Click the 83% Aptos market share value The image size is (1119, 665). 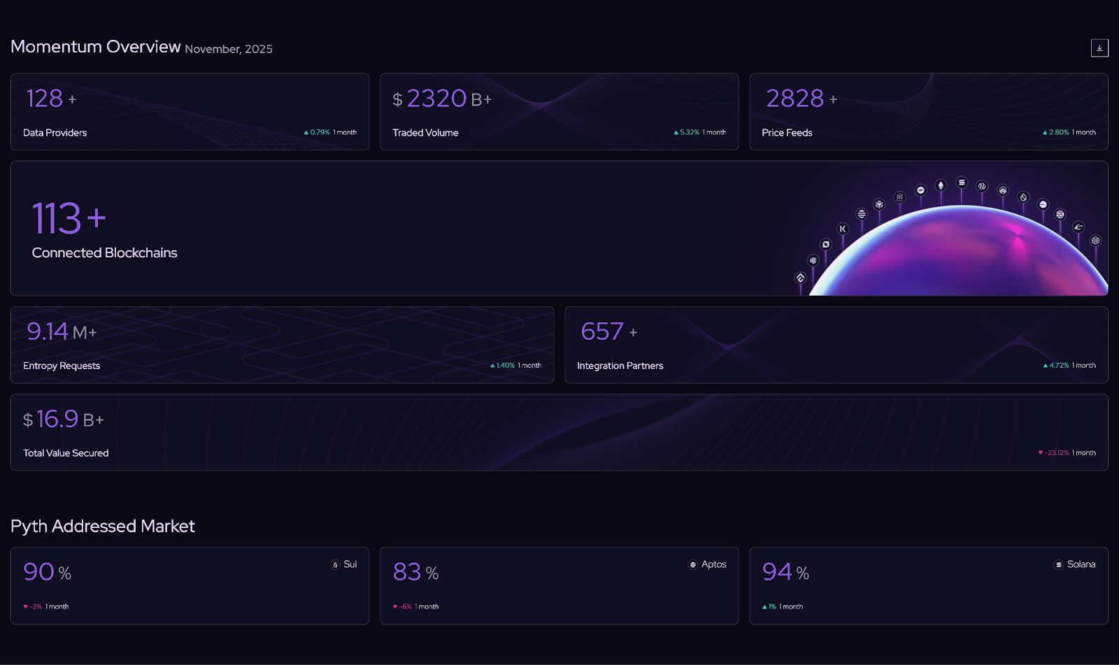[415, 572]
